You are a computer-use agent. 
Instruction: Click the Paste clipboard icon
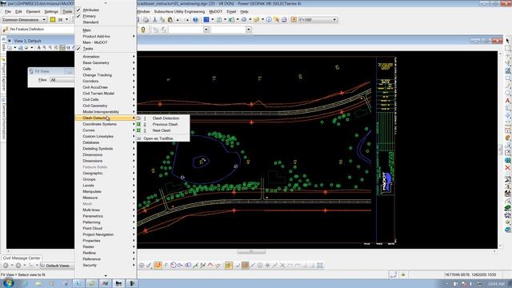click(170, 19)
